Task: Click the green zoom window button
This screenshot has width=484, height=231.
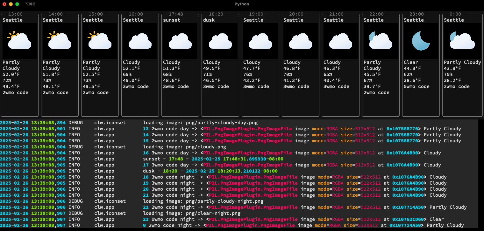Action: [17, 4]
